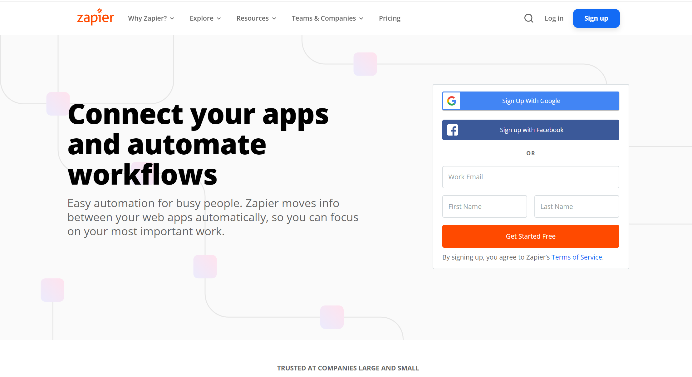692x377 pixels.
Task: Expand the Why Zapier? dropdown
Action: 151,18
